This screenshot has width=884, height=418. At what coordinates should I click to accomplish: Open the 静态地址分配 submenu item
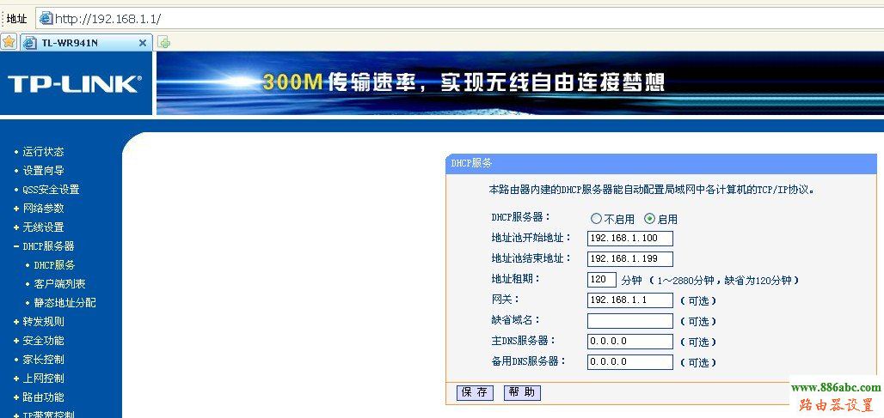pos(64,303)
